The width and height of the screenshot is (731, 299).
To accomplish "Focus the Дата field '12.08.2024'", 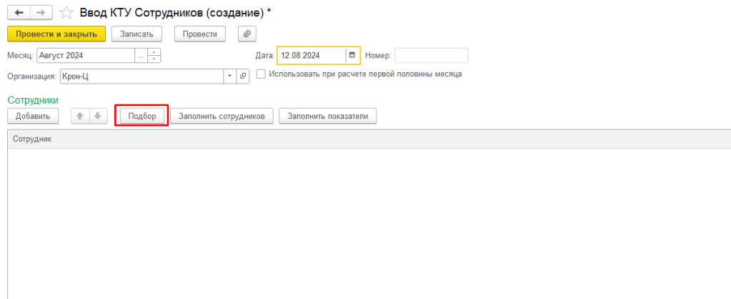I will (312, 55).
